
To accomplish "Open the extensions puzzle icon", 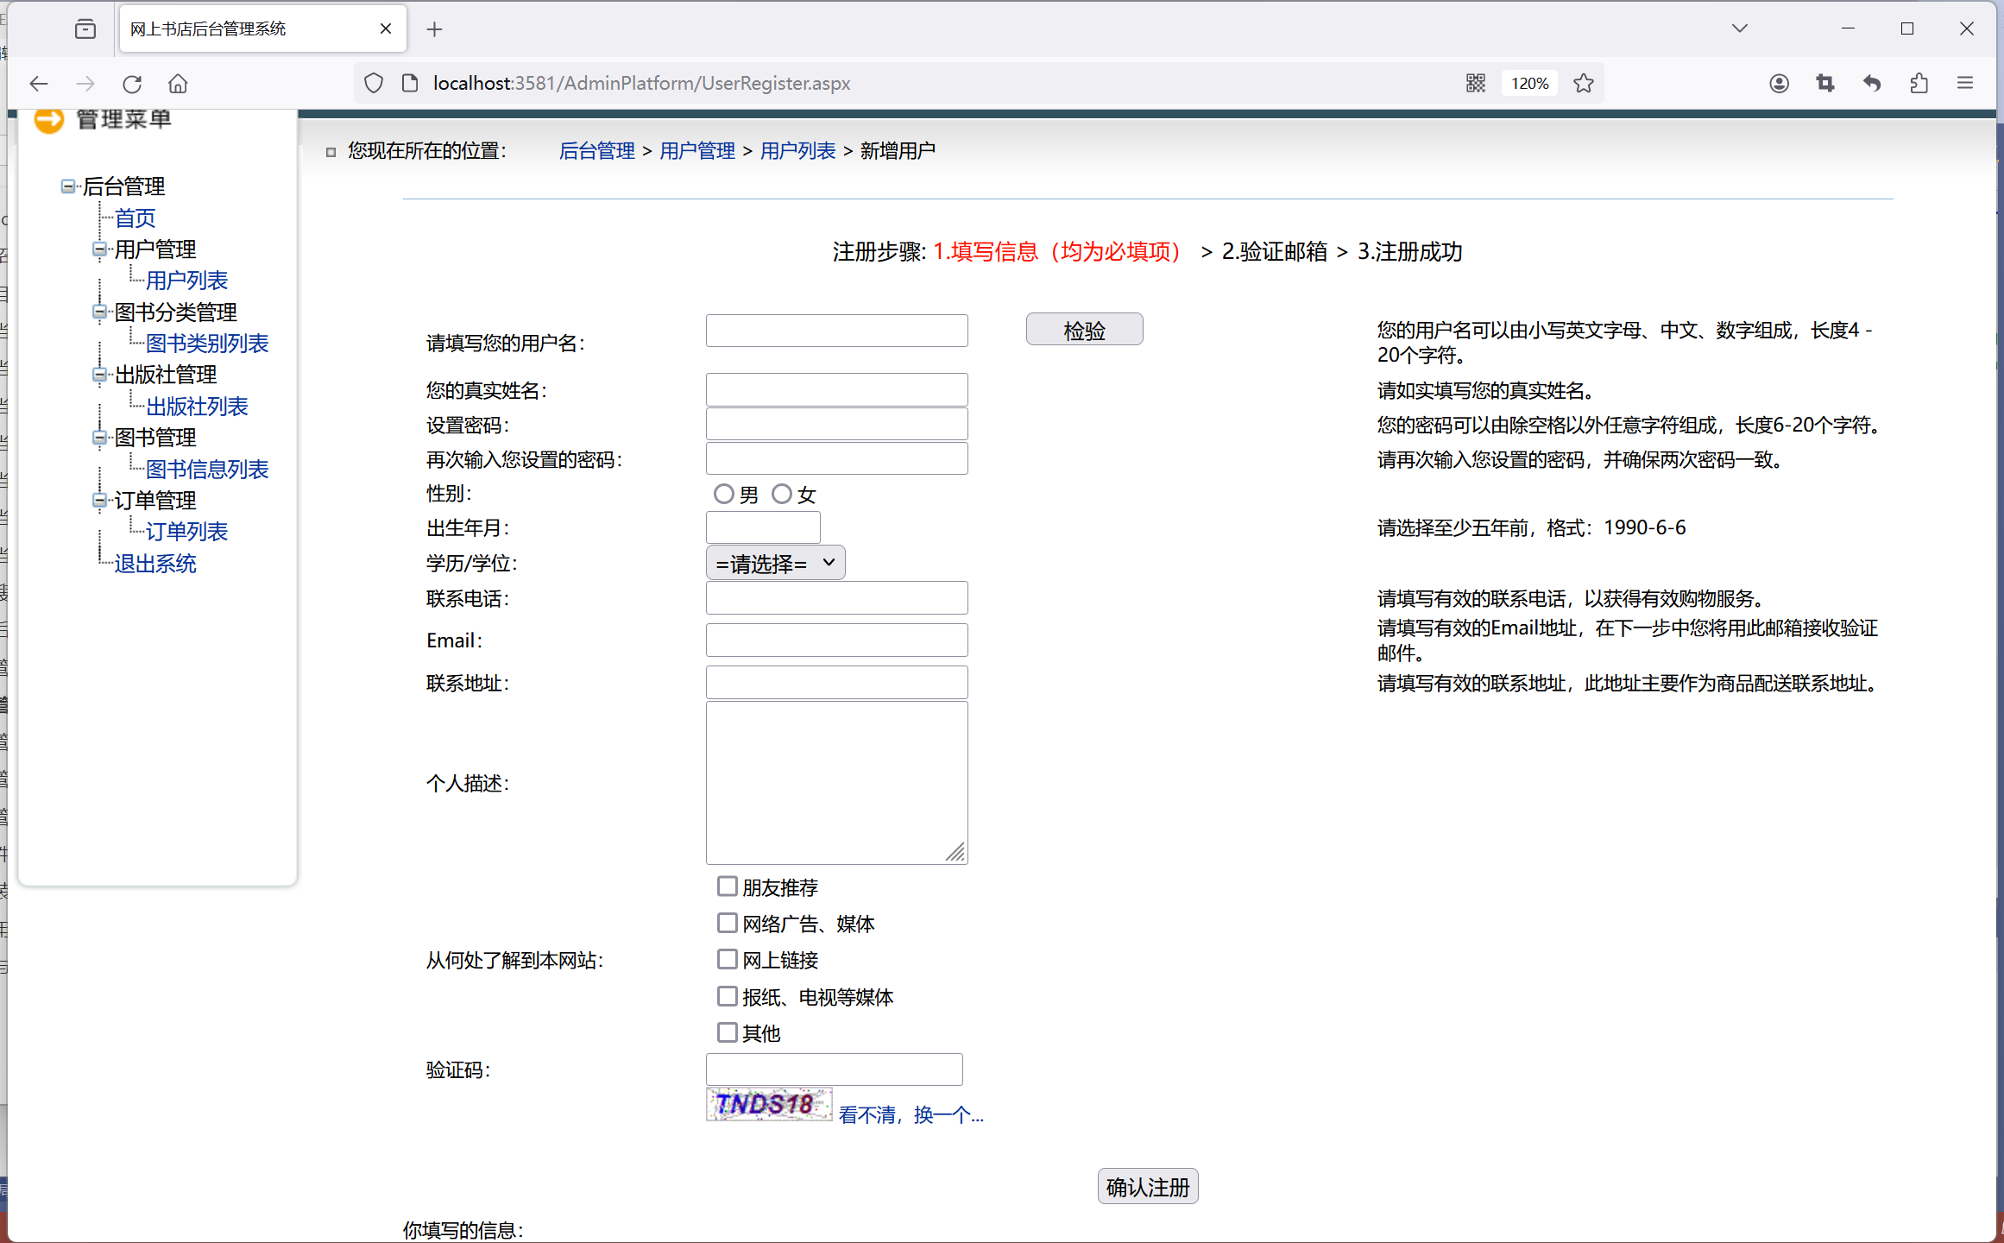I will pyautogui.click(x=1919, y=83).
